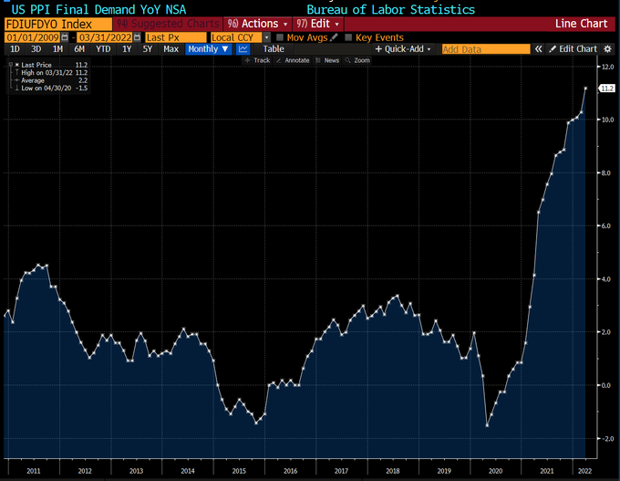Select the 5Y time range button

(148, 49)
